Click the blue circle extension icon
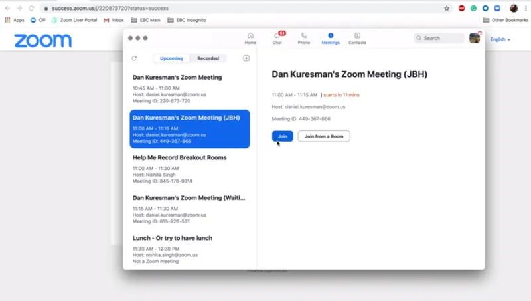The height and width of the screenshot is (301, 531). [x=485, y=8]
